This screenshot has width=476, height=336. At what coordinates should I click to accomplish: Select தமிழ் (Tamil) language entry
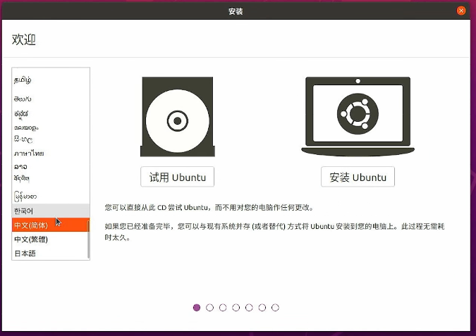click(50, 80)
